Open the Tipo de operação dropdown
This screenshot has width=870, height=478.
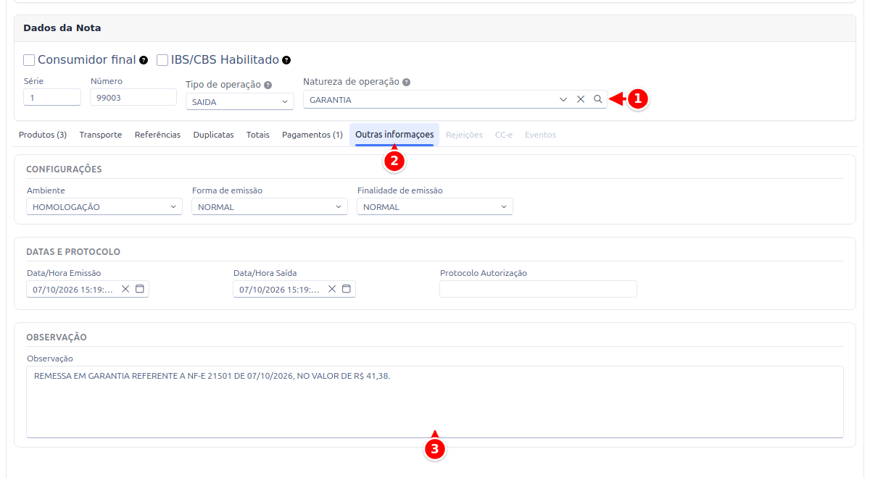240,102
